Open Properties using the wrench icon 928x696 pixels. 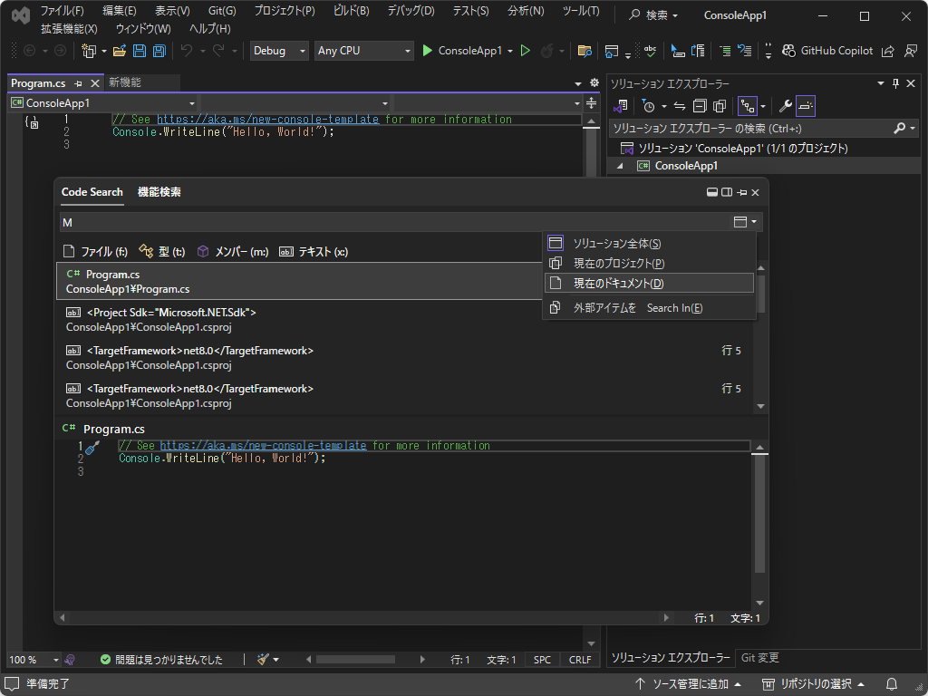(x=785, y=106)
